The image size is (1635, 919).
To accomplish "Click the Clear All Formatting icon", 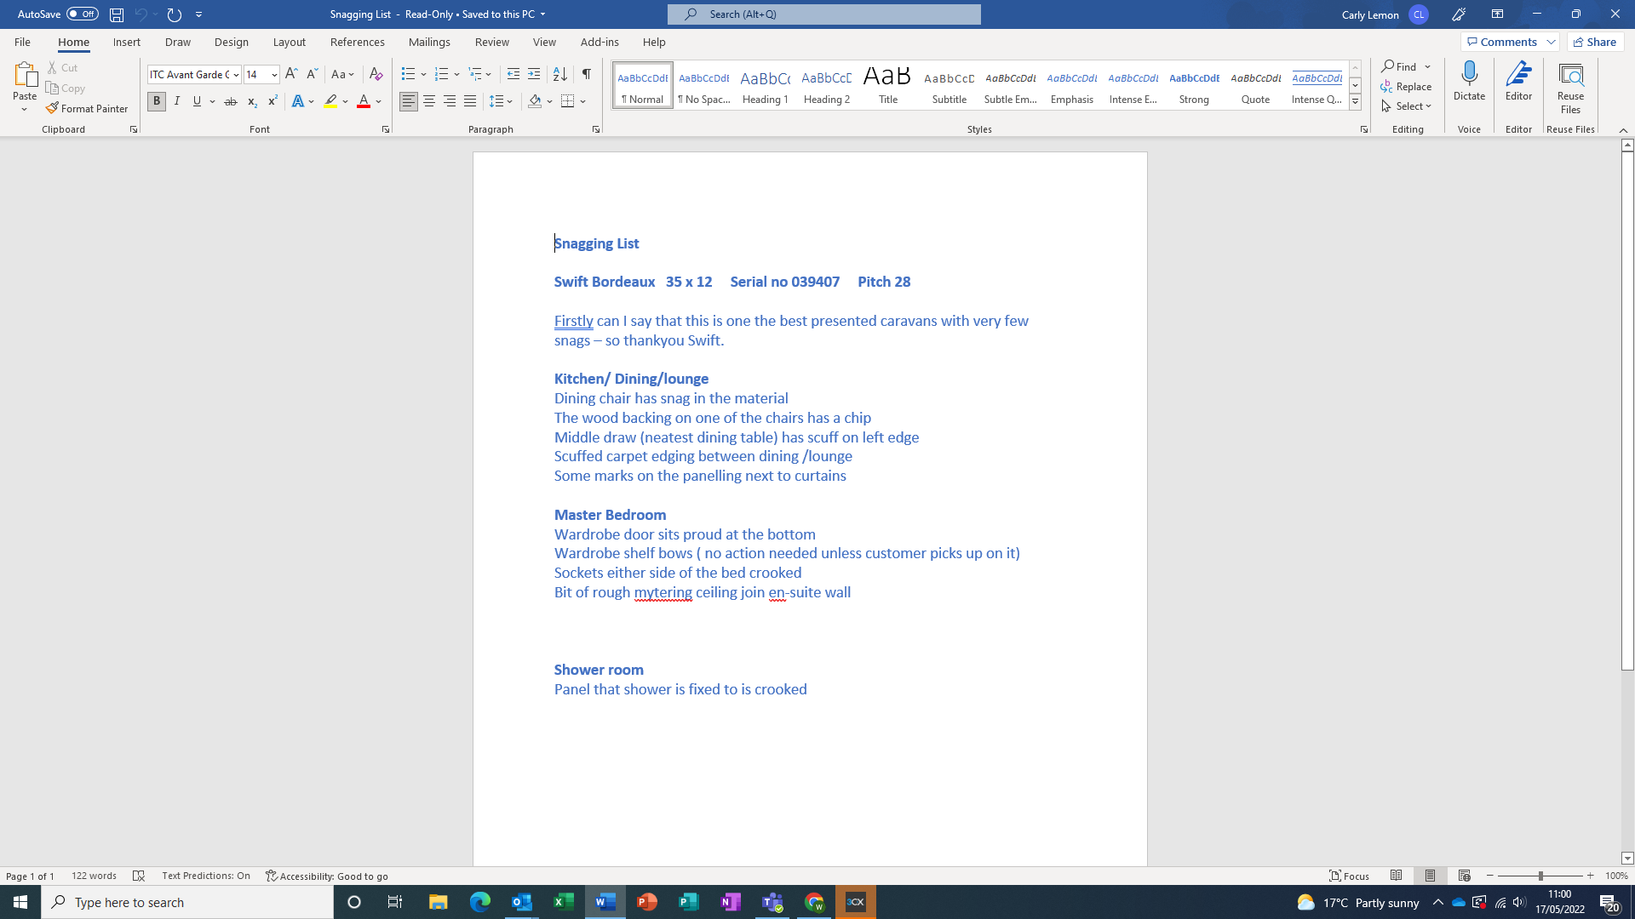I will click(x=376, y=74).
